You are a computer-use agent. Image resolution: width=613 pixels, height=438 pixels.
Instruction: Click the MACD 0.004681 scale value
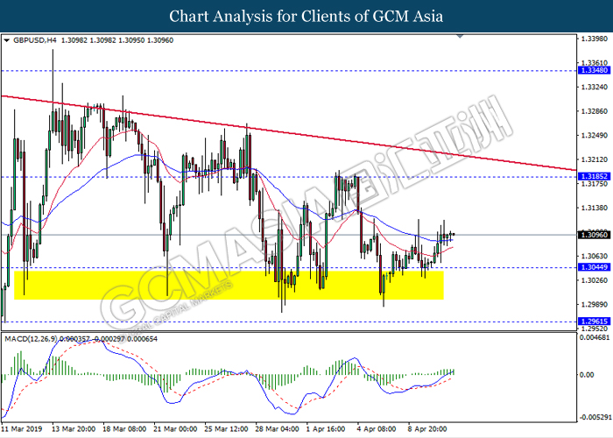[595, 337]
